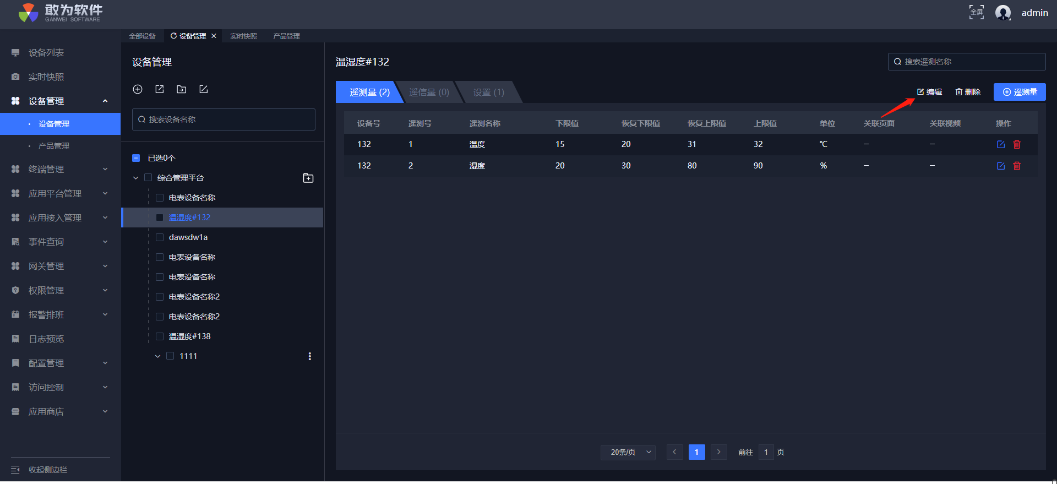Select the 设置 (1) tab
Viewport: 1057px width, 484px height.
pos(488,92)
